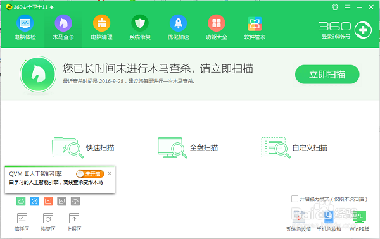Click the QVM II人工智能引擎 title text
Viewport: 380px width, 239px height.
coord(35,174)
